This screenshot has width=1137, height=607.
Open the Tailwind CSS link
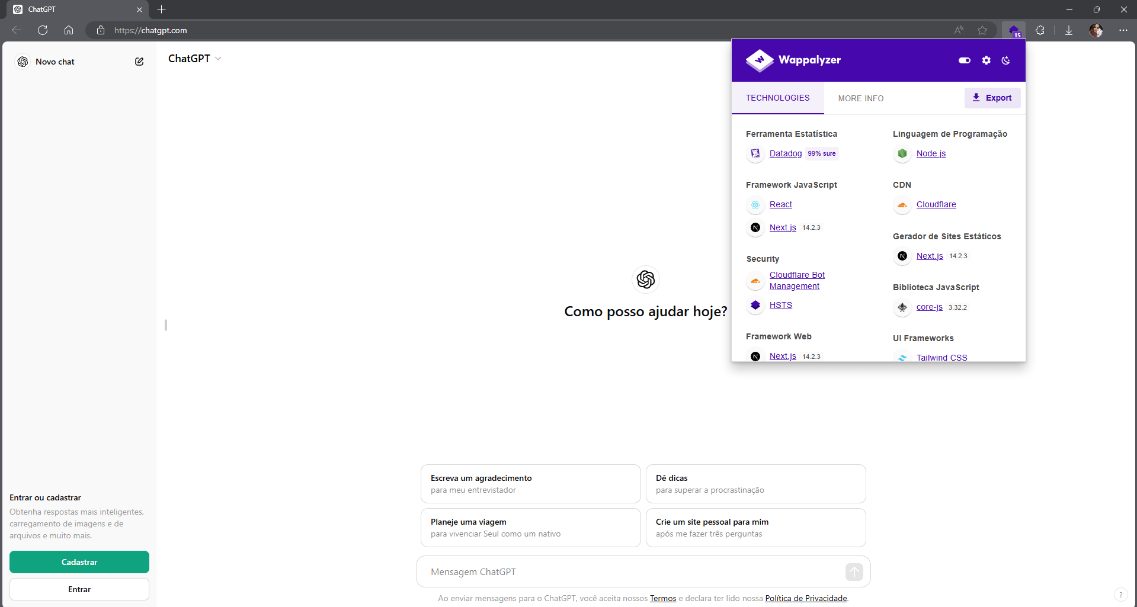pyautogui.click(x=941, y=357)
